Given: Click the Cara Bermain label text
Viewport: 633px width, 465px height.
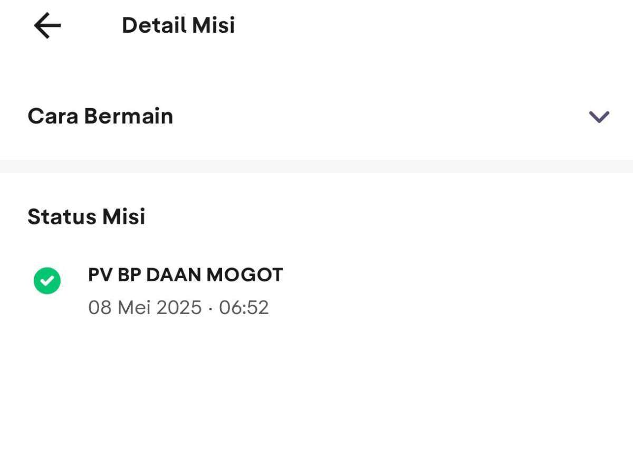Looking at the screenshot, I should (x=100, y=116).
